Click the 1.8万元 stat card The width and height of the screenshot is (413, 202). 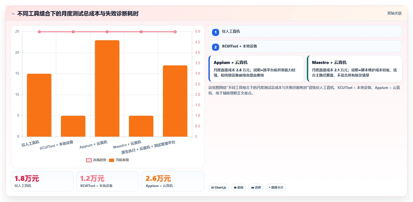point(42,181)
